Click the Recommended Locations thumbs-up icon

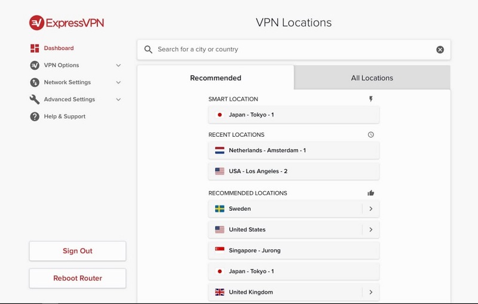[370, 193]
